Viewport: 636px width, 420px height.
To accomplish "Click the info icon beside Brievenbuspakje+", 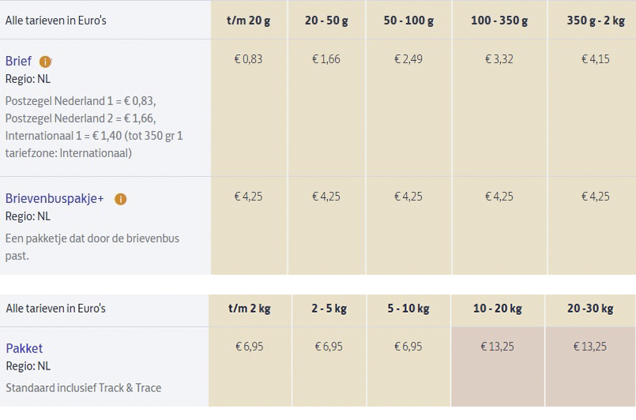I will [120, 199].
